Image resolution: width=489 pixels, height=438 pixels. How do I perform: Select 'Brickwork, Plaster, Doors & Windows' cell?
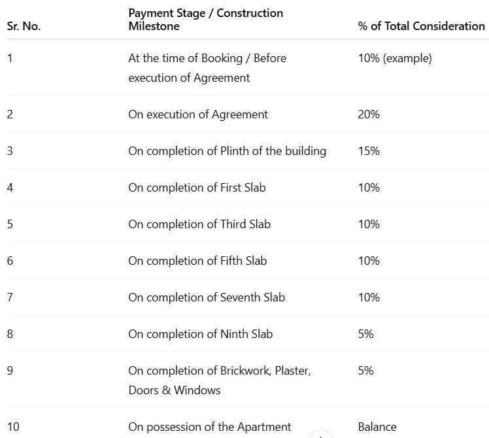click(x=219, y=380)
